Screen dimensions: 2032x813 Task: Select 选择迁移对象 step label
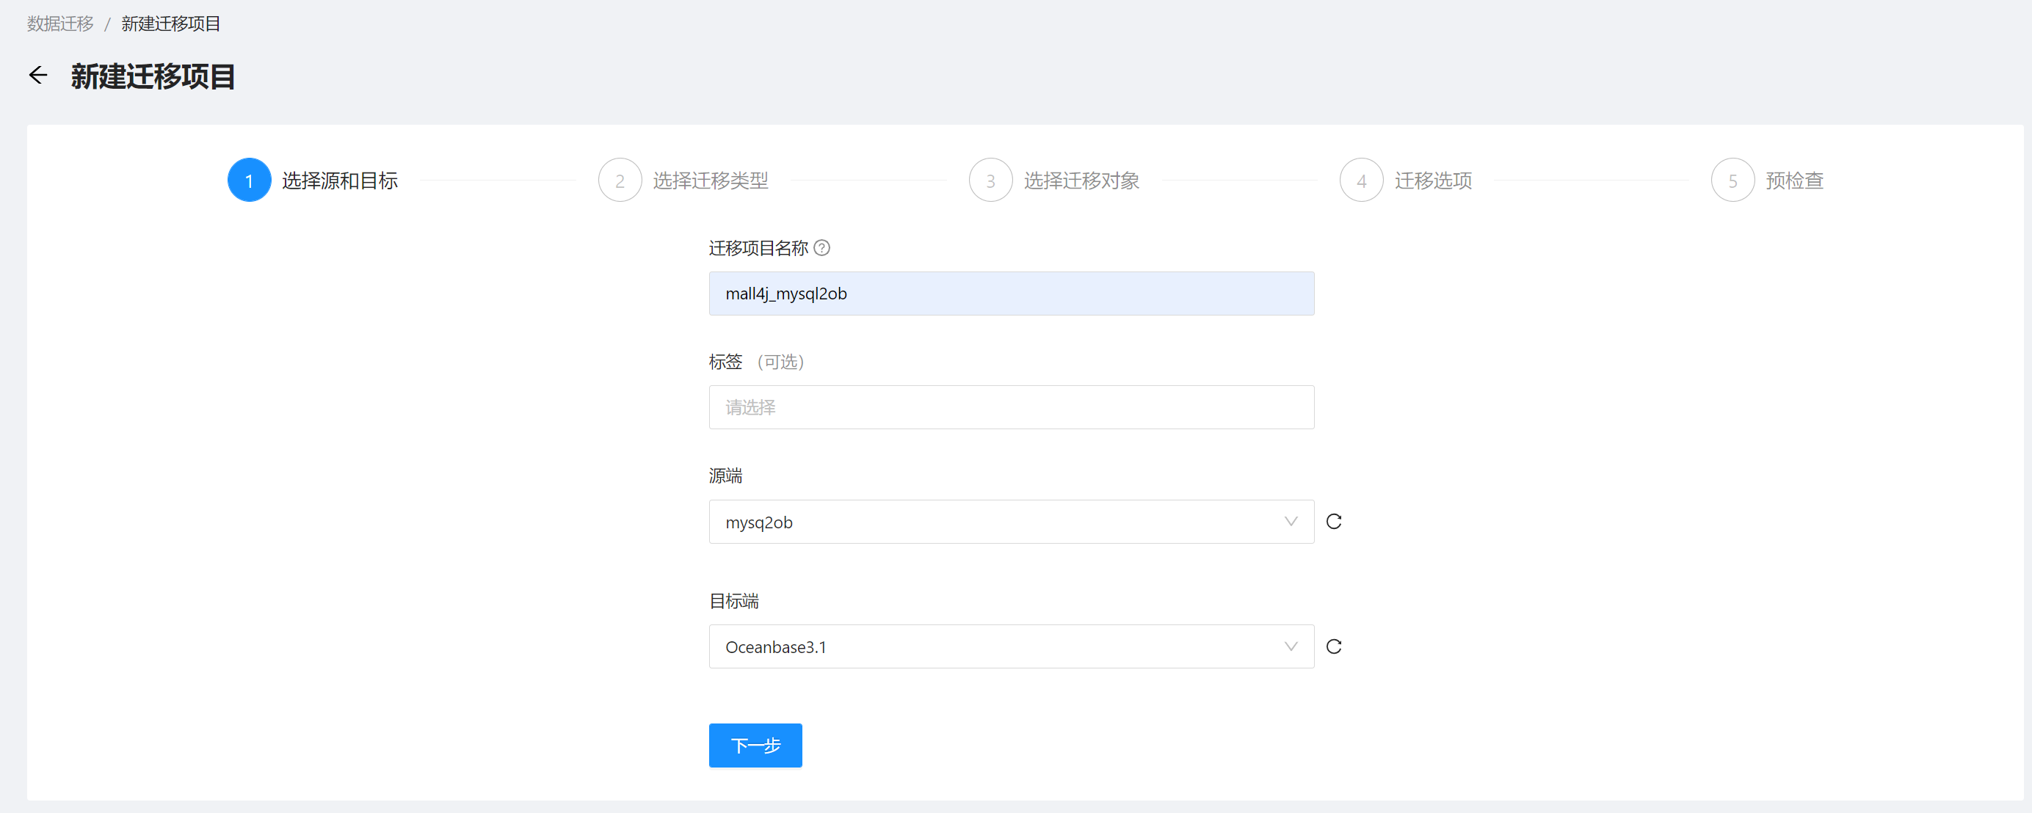(1081, 181)
